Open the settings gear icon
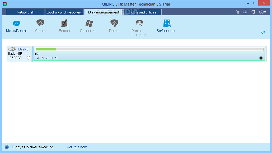 click(253, 12)
